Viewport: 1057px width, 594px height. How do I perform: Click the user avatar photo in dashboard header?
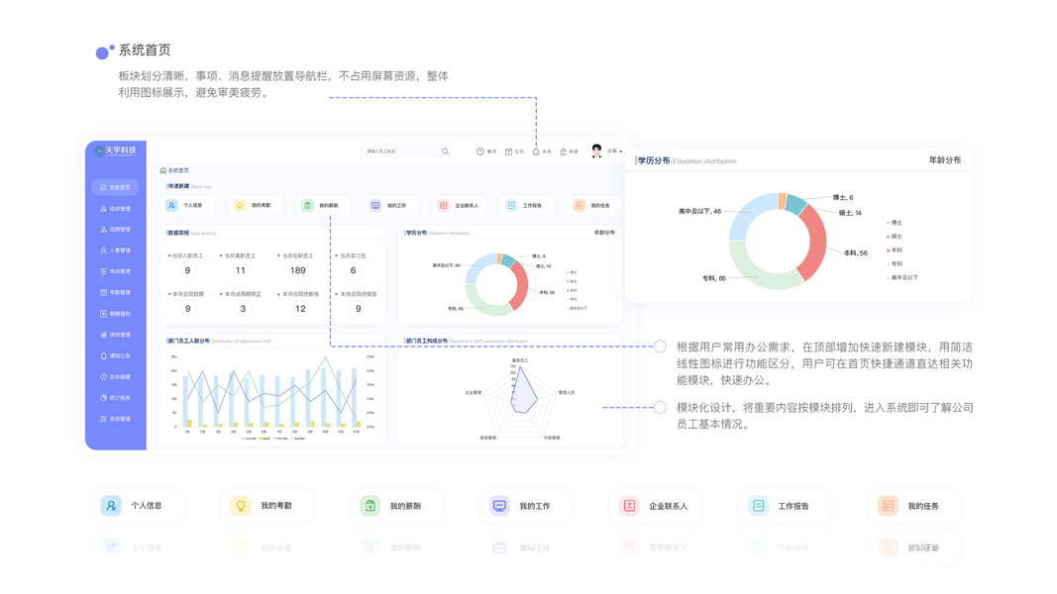click(x=596, y=151)
